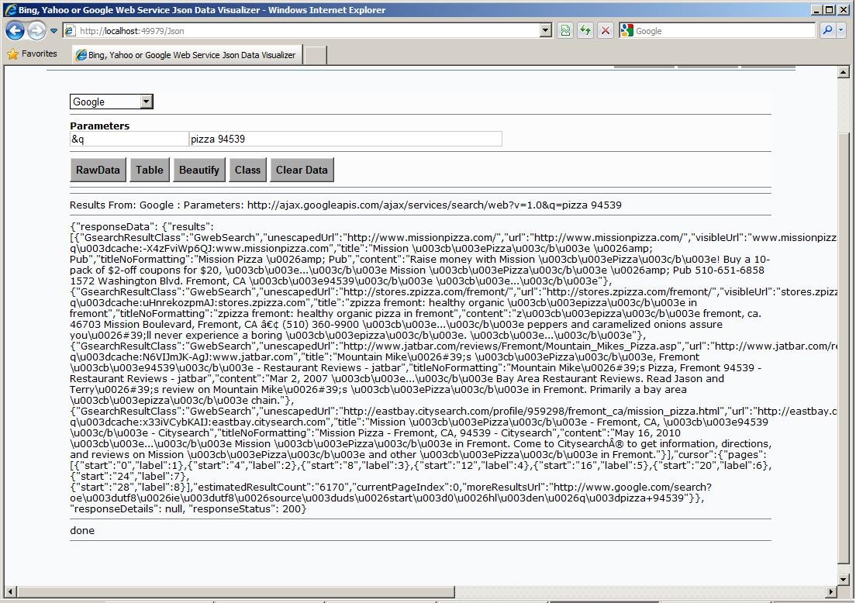Stop loading with the red X icon
The image size is (856, 603).
pyautogui.click(x=606, y=31)
